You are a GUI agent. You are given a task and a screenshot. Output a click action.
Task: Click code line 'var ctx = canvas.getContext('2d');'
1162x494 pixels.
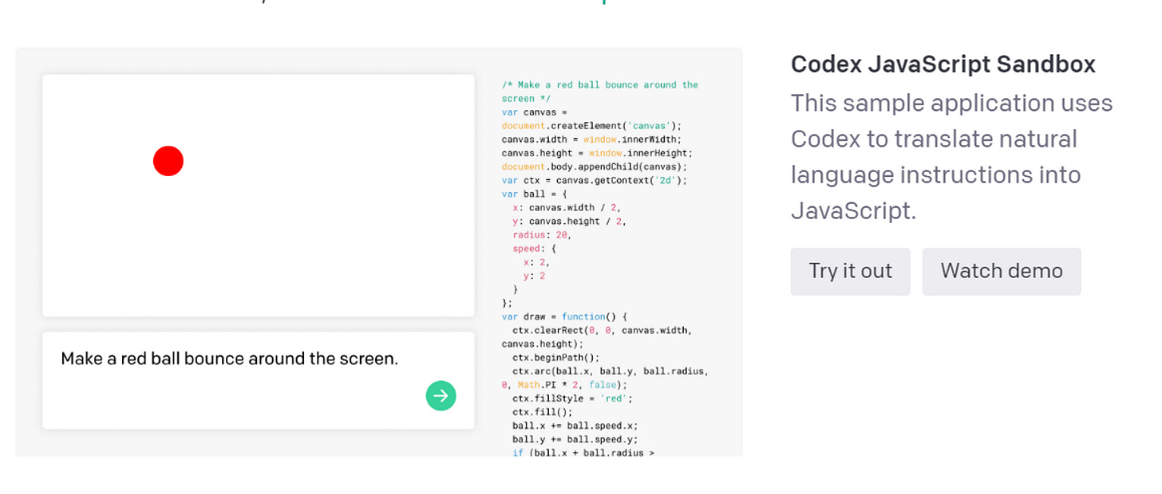(595, 180)
